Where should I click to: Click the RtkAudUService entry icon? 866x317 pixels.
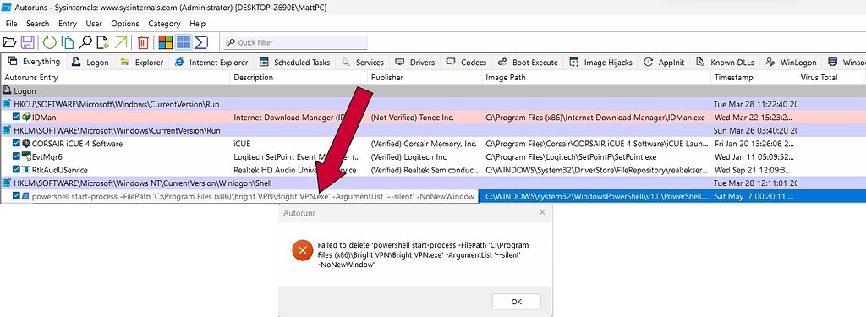(26, 170)
